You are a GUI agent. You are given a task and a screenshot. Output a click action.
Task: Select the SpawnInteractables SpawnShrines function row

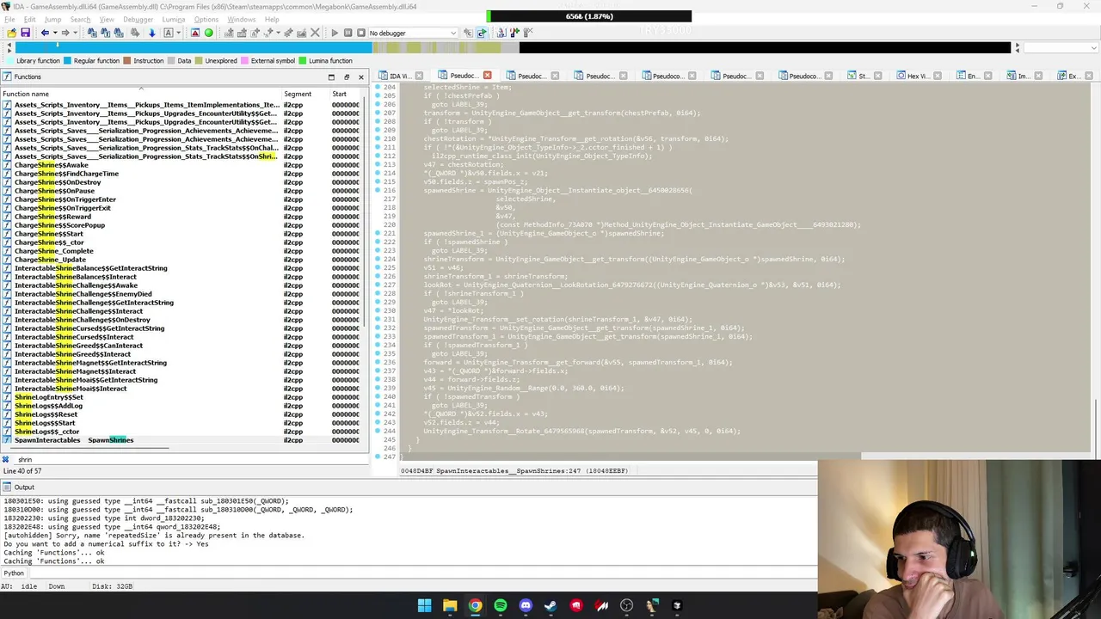coord(181,440)
